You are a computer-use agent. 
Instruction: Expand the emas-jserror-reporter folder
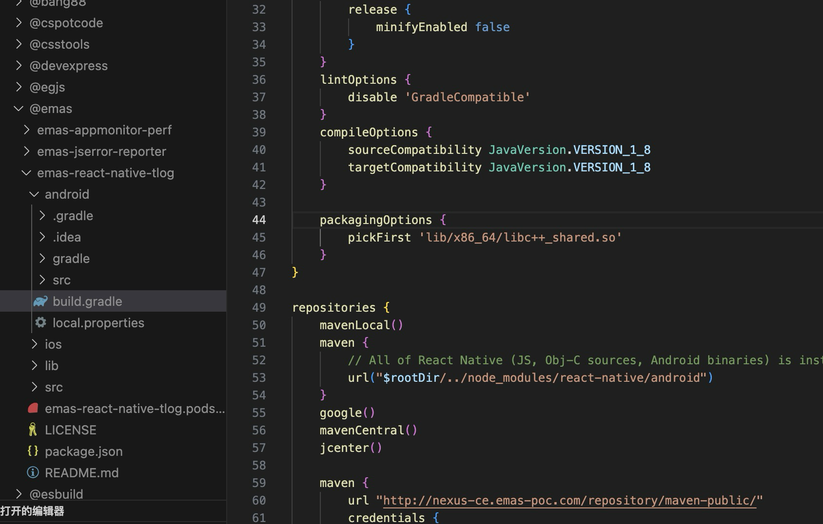tap(26, 151)
